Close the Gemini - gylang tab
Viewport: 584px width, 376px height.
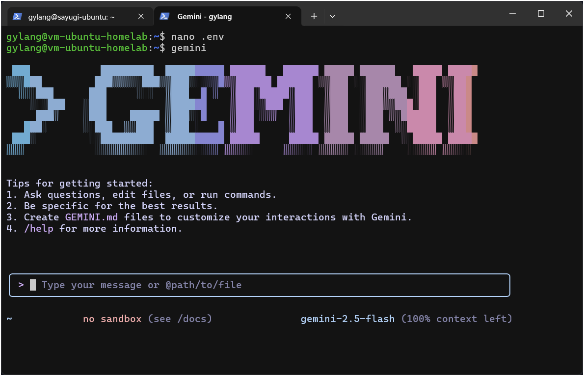coord(289,16)
